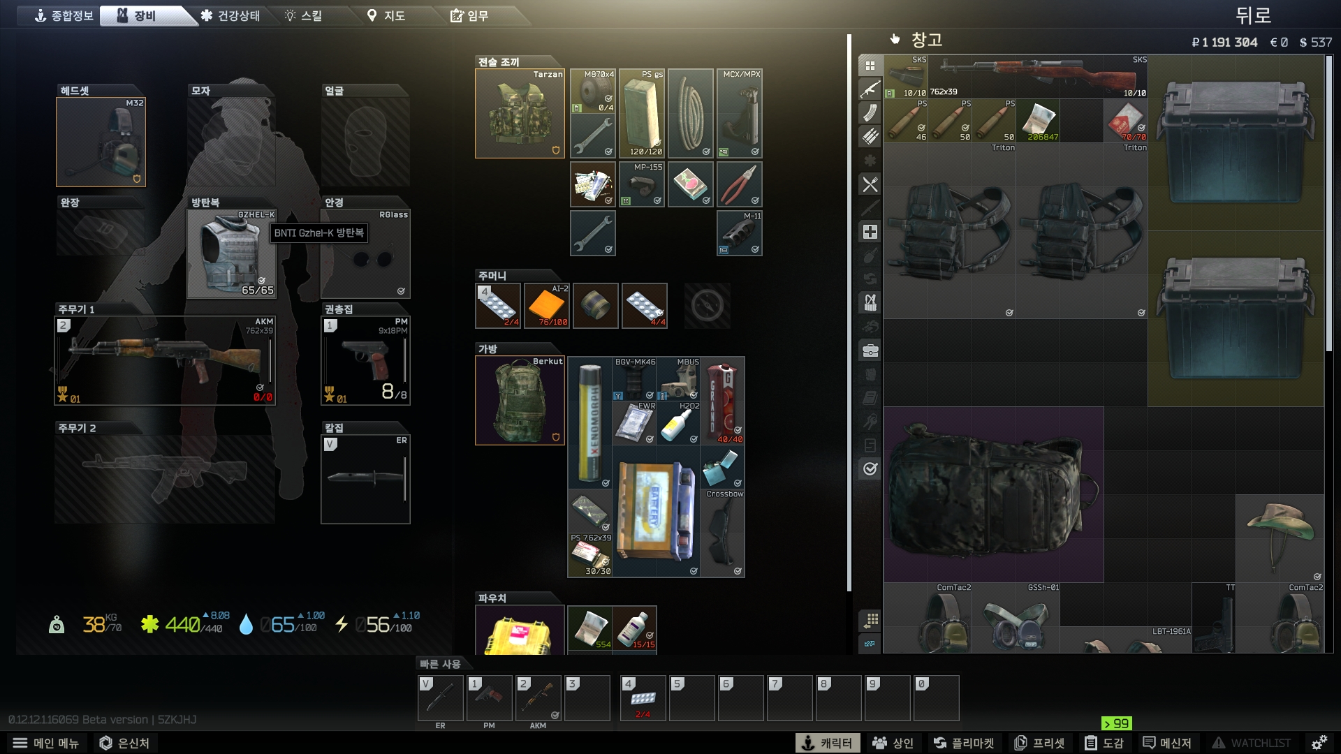Click the stash sort grid icon

(870, 620)
